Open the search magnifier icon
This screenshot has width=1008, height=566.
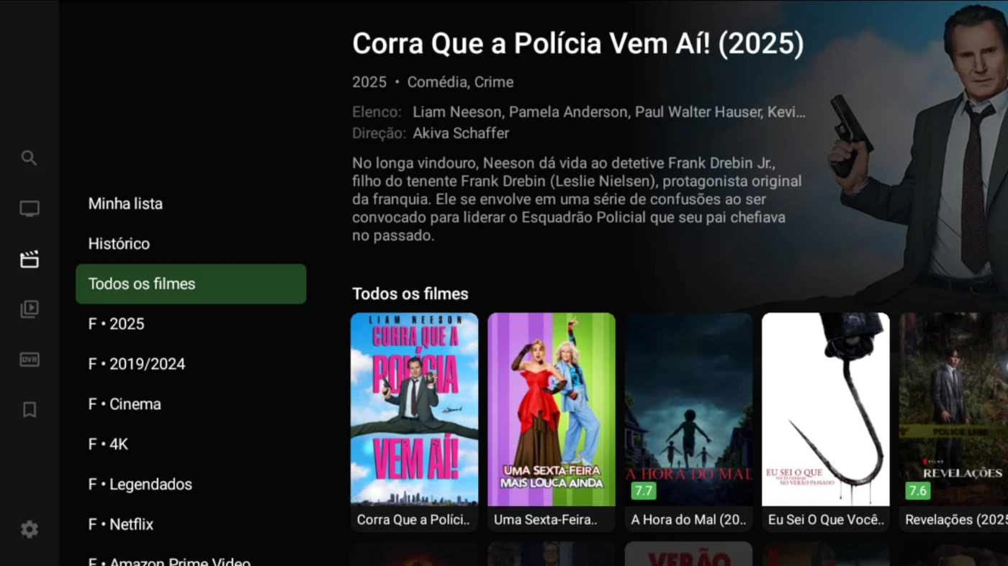[29, 158]
